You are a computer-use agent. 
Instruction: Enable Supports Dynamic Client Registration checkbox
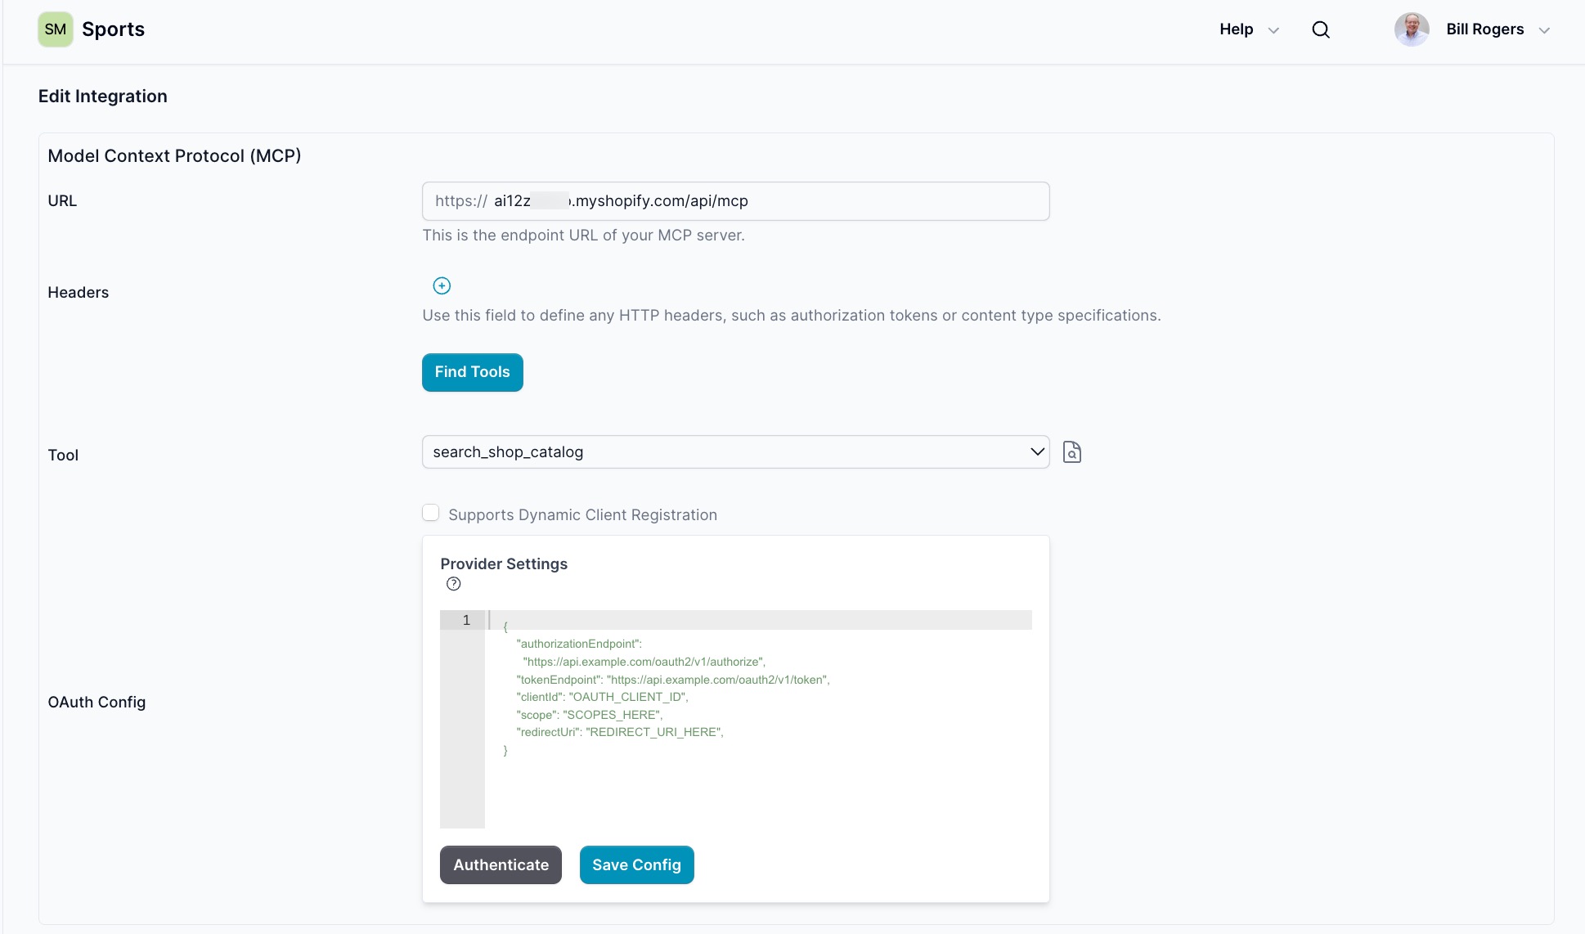(431, 513)
